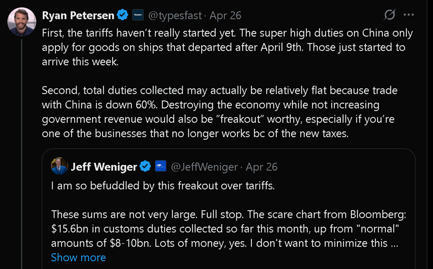Click Ryan Petersen's blue verified badge

122,15
